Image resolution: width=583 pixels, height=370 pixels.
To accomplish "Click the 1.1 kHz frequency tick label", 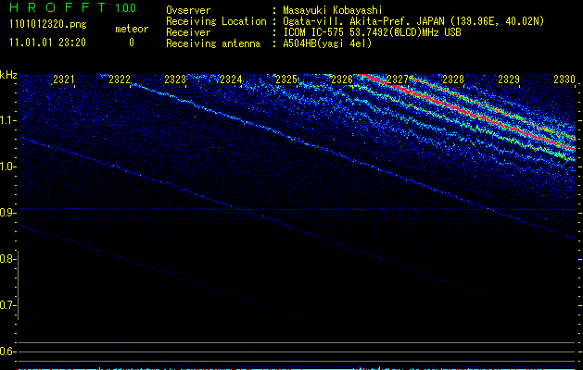I will tap(8, 120).
